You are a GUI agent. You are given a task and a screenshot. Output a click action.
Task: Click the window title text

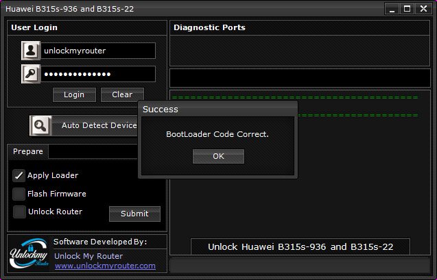point(70,9)
